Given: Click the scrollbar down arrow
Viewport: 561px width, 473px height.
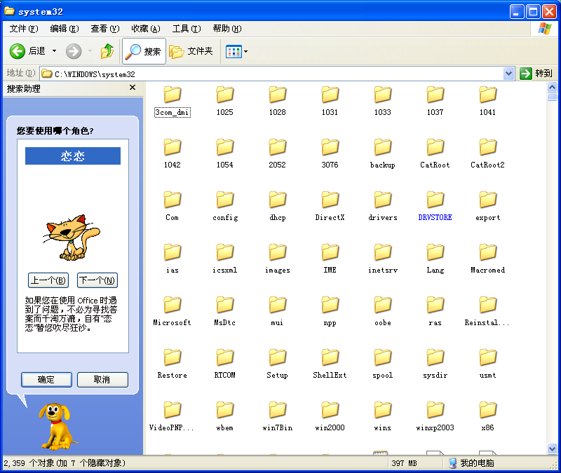Looking at the screenshot, I should coord(552,448).
